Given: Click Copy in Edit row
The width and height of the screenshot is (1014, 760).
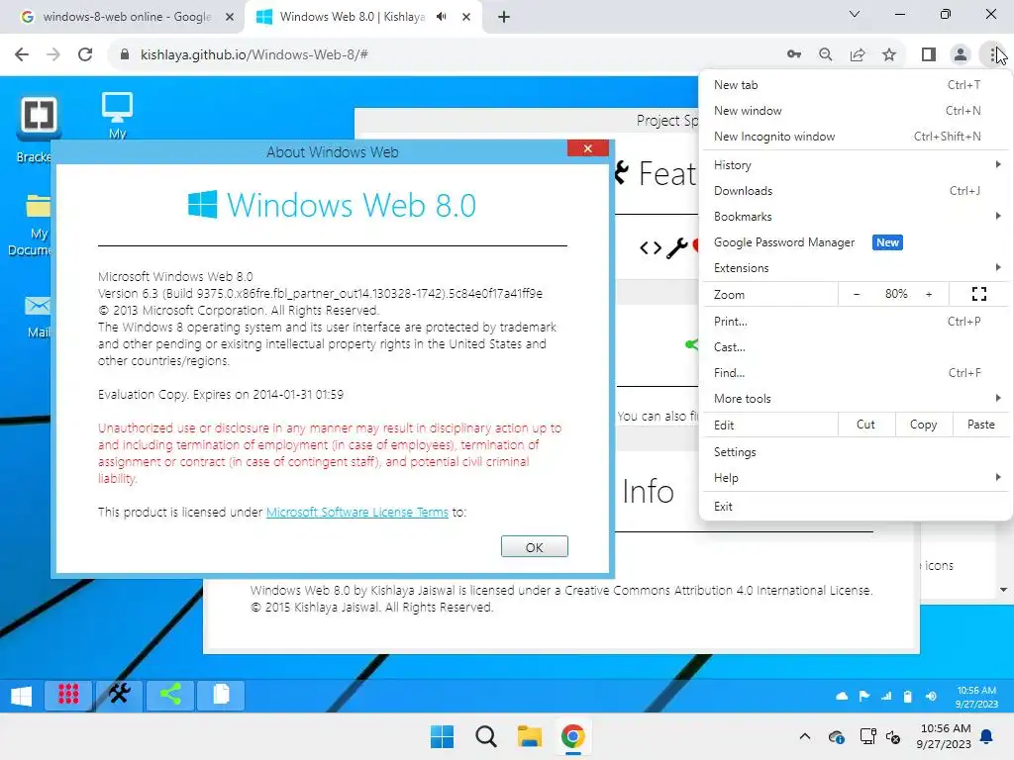Looking at the screenshot, I should [924, 425].
